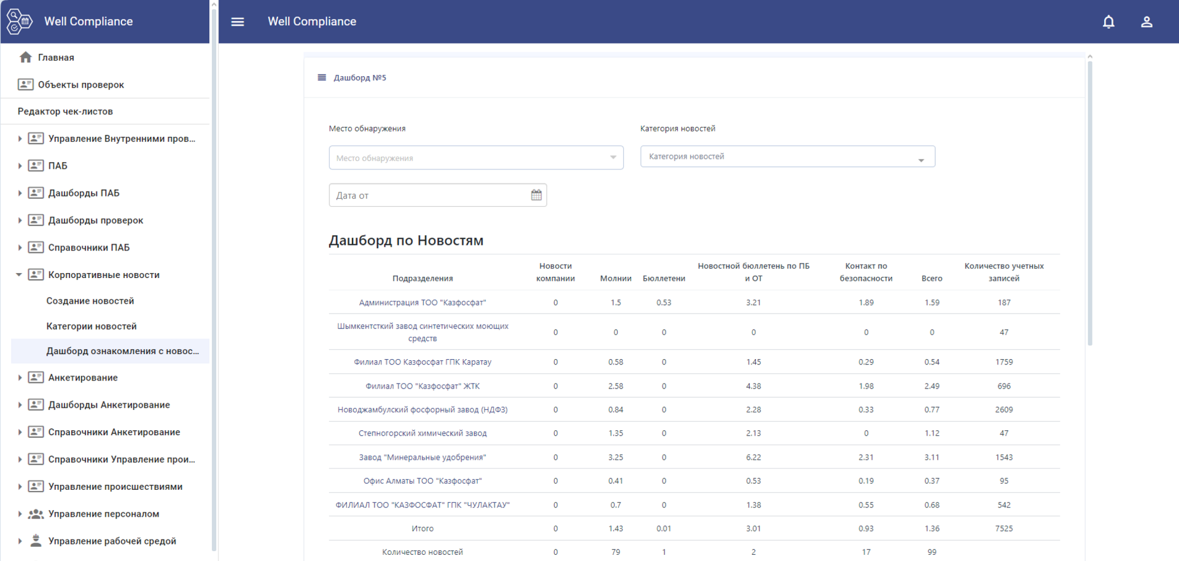Click the people icon beside Управление персоналом
Viewport: 1179px width, 561px height.
36,514
